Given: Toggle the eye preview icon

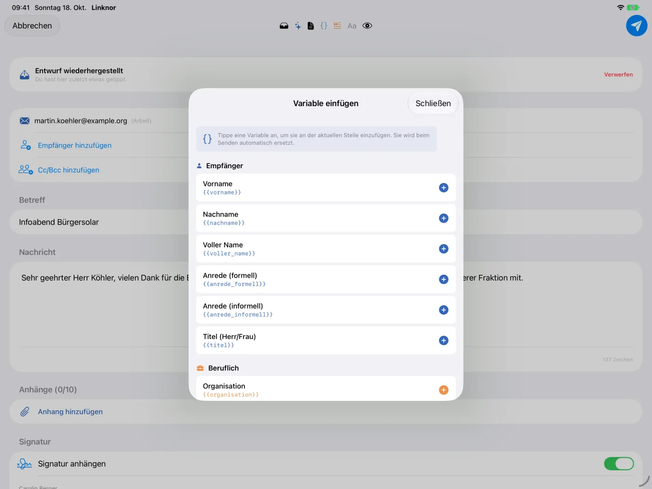Looking at the screenshot, I should [x=367, y=26].
